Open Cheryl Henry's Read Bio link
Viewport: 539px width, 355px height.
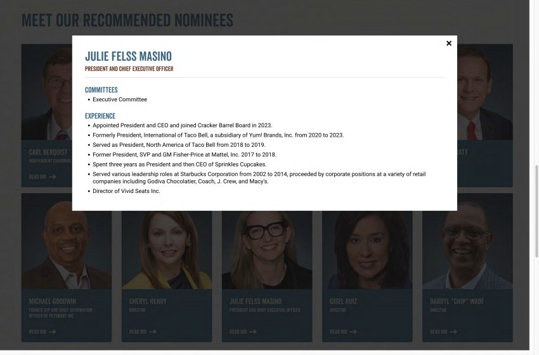coord(143,332)
